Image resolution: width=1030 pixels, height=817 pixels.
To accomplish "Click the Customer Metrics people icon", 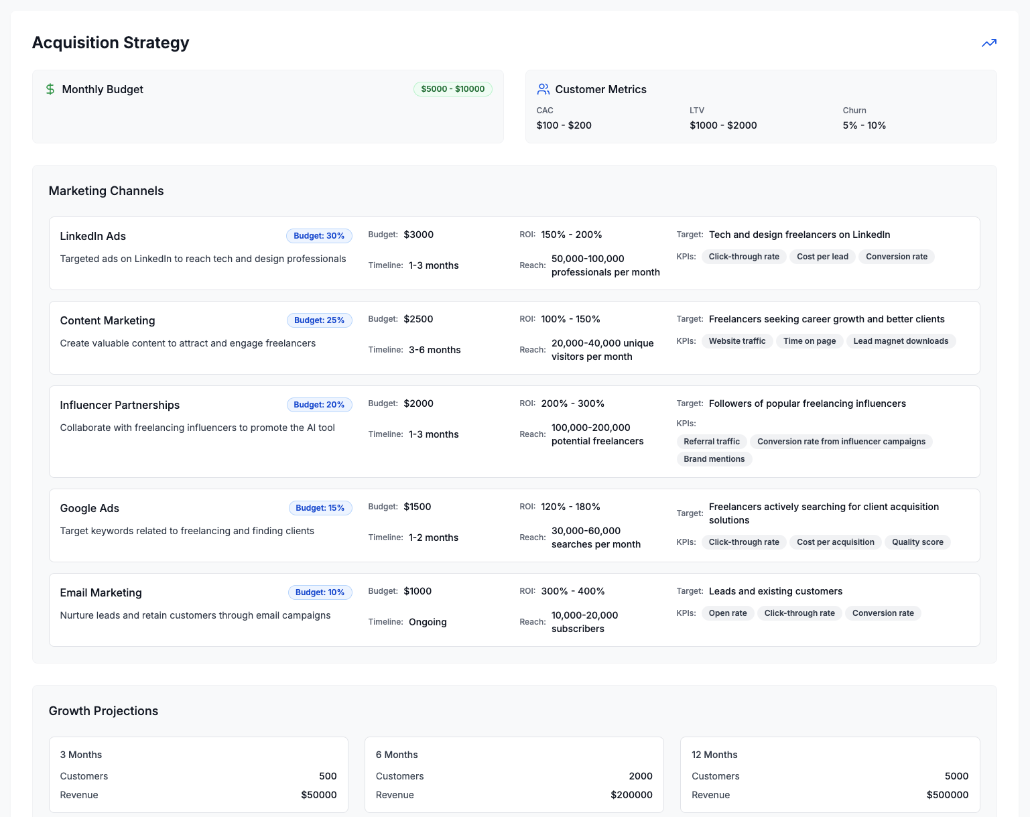I will 543,89.
